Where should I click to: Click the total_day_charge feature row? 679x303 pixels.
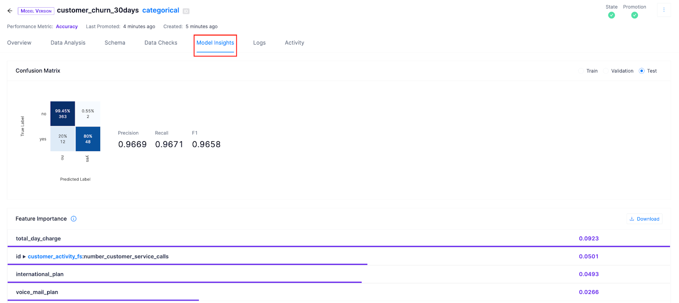coord(38,238)
